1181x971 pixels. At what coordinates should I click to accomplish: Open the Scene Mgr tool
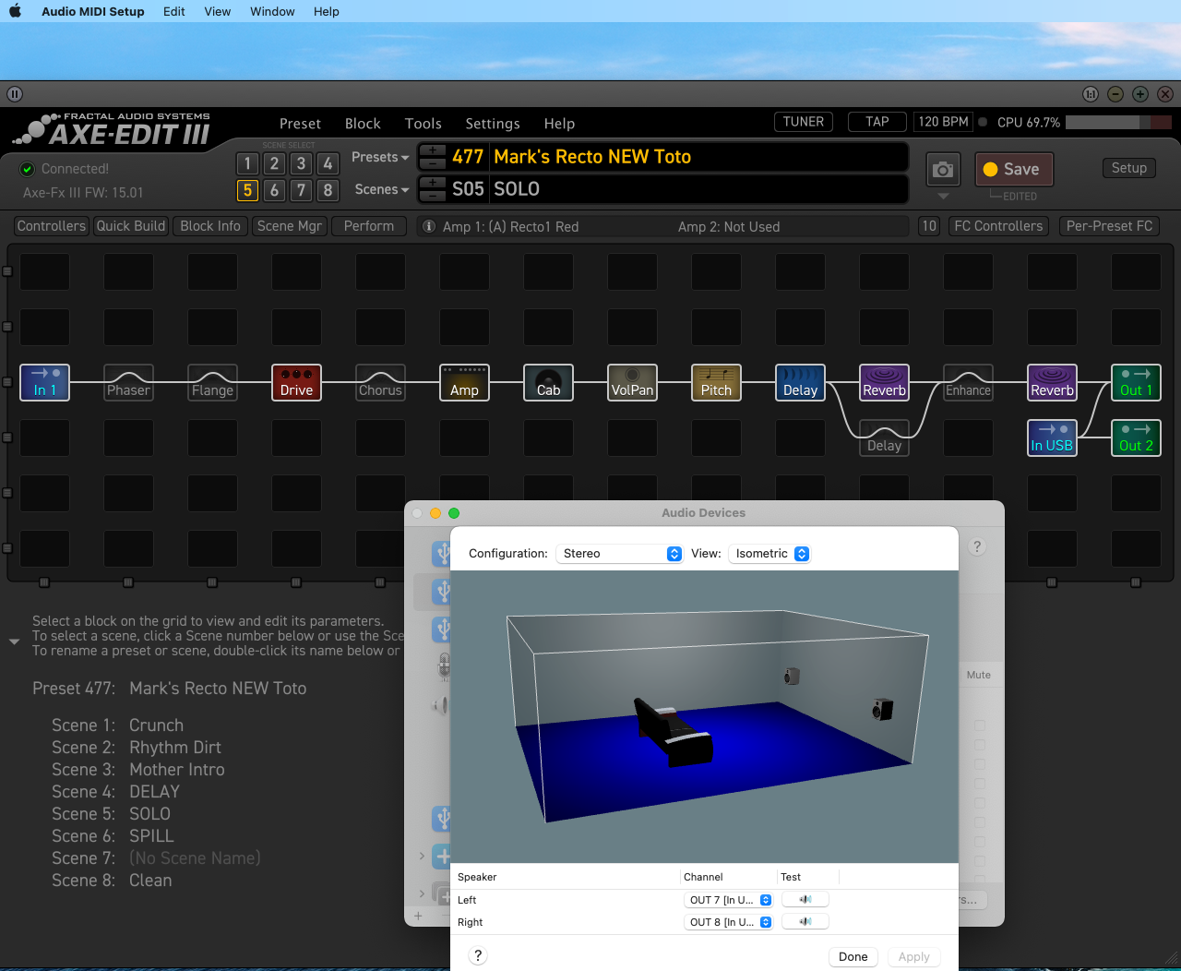289,226
